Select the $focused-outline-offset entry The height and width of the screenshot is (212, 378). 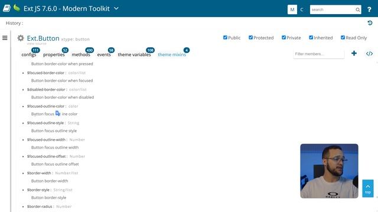coord(47,157)
